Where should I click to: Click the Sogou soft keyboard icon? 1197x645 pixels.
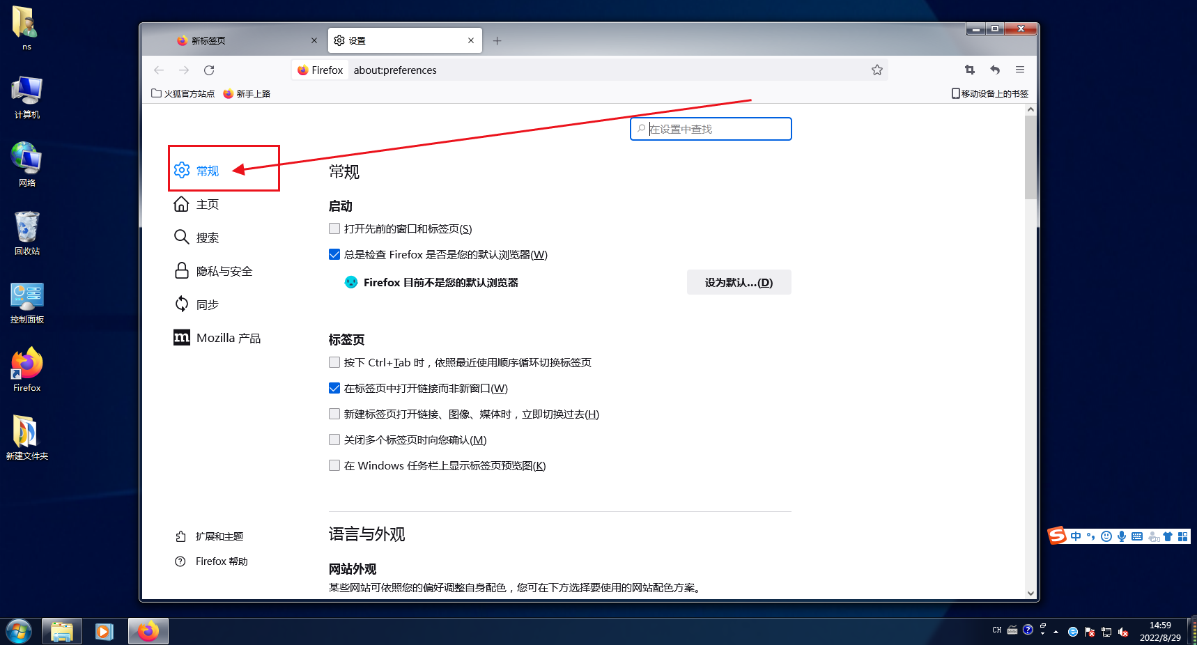point(1137,536)
